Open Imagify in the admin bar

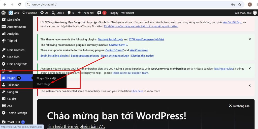tap(114, 13)
